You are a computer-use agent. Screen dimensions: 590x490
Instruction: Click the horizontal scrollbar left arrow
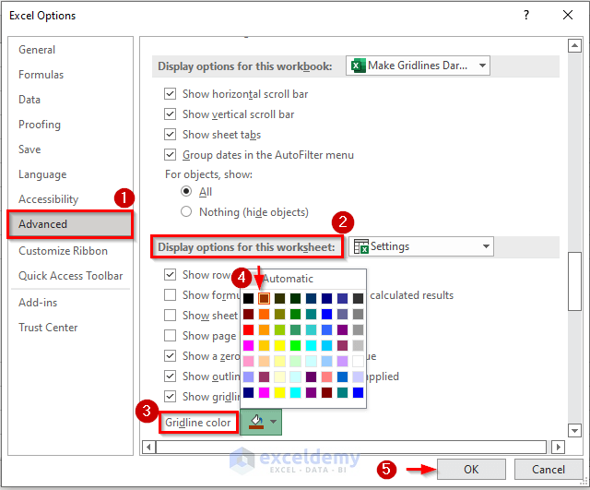point(149,447)
